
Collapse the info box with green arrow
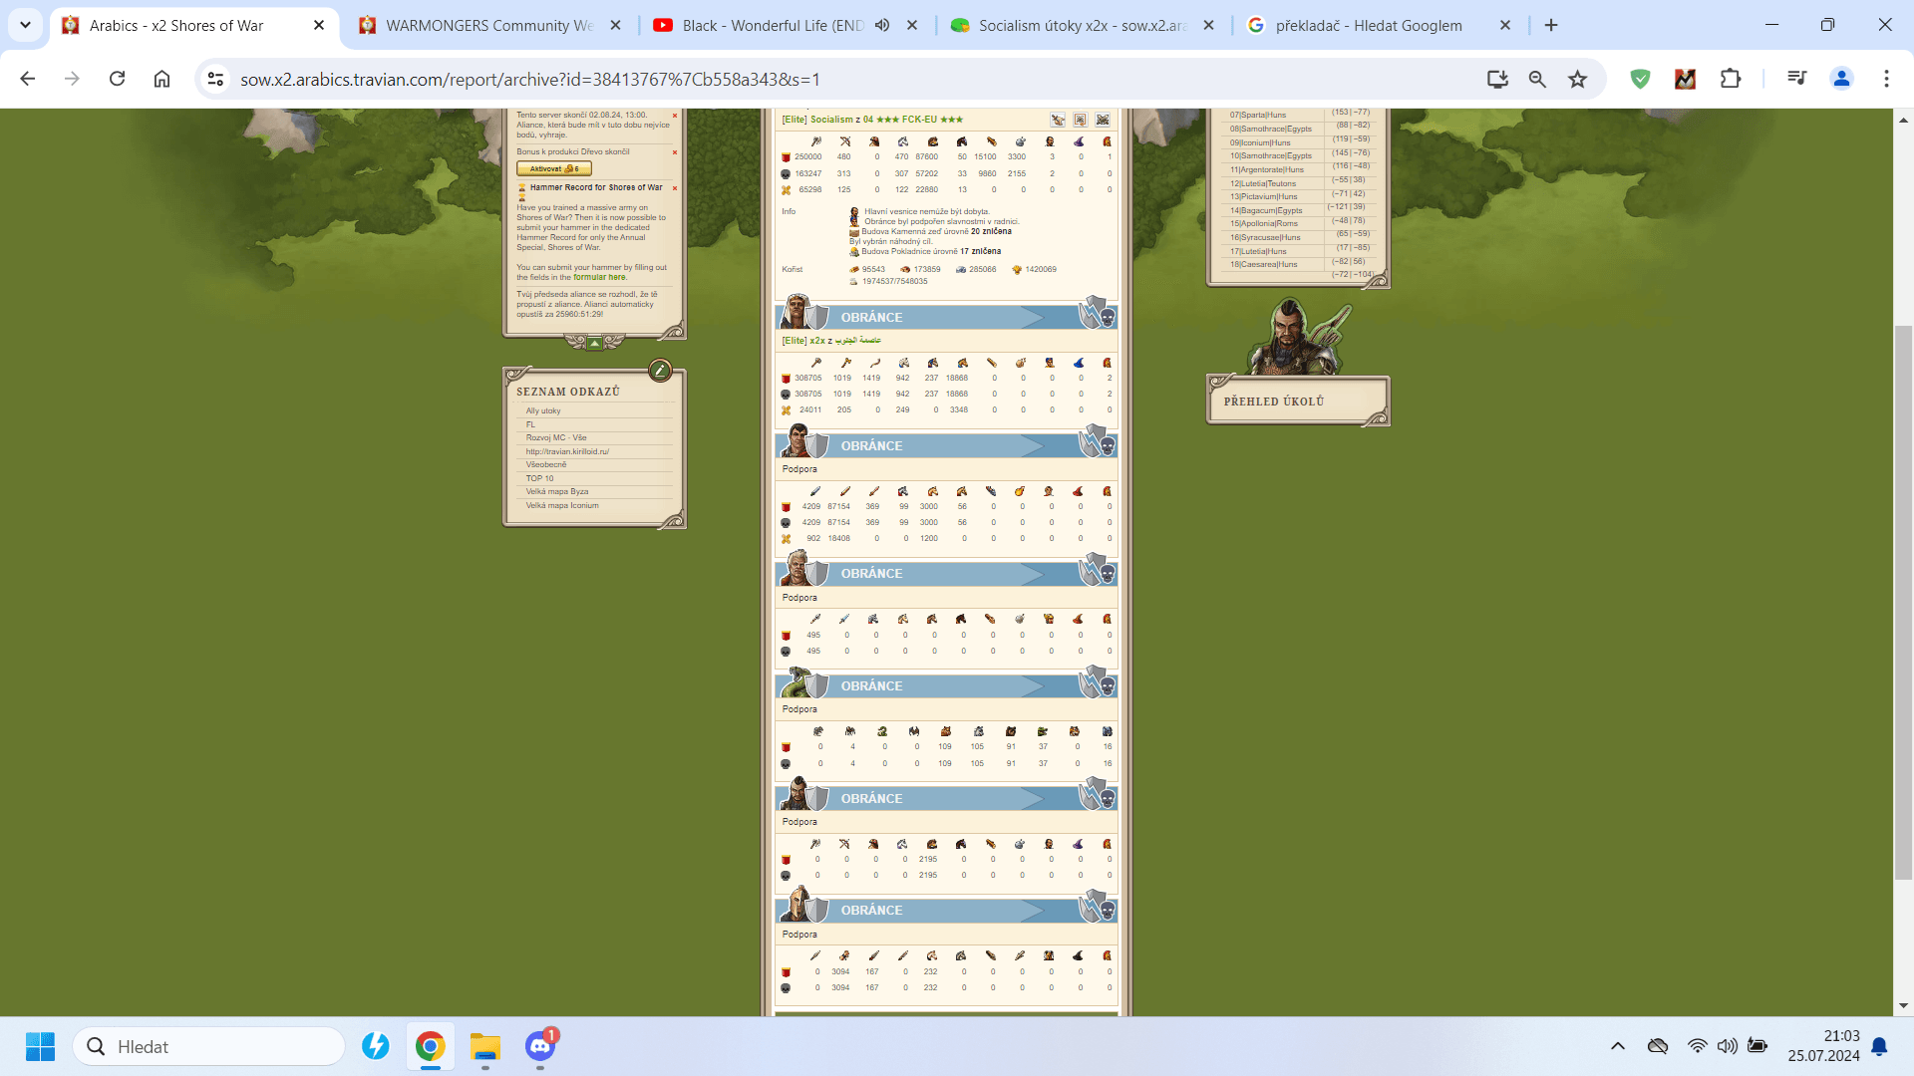[594, 344]
